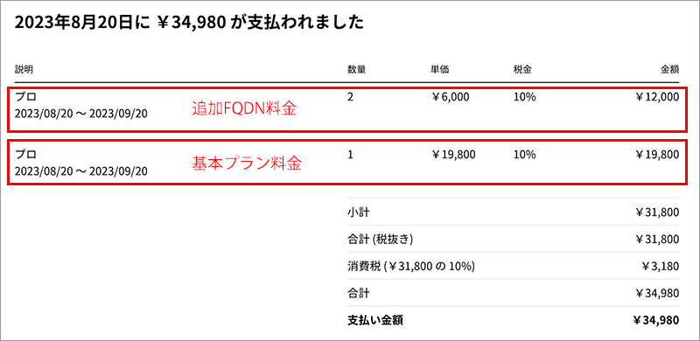700x341 pixels.
Task: Select the ￥3,180 consumption tax amount
Action: pyautogui.click(x=661, y=267)
